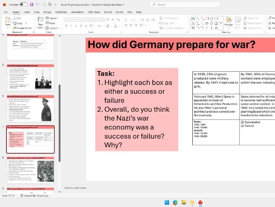Switch to the Design tab
Viewport: 275px width, 207px height.
tap(47, 12)
